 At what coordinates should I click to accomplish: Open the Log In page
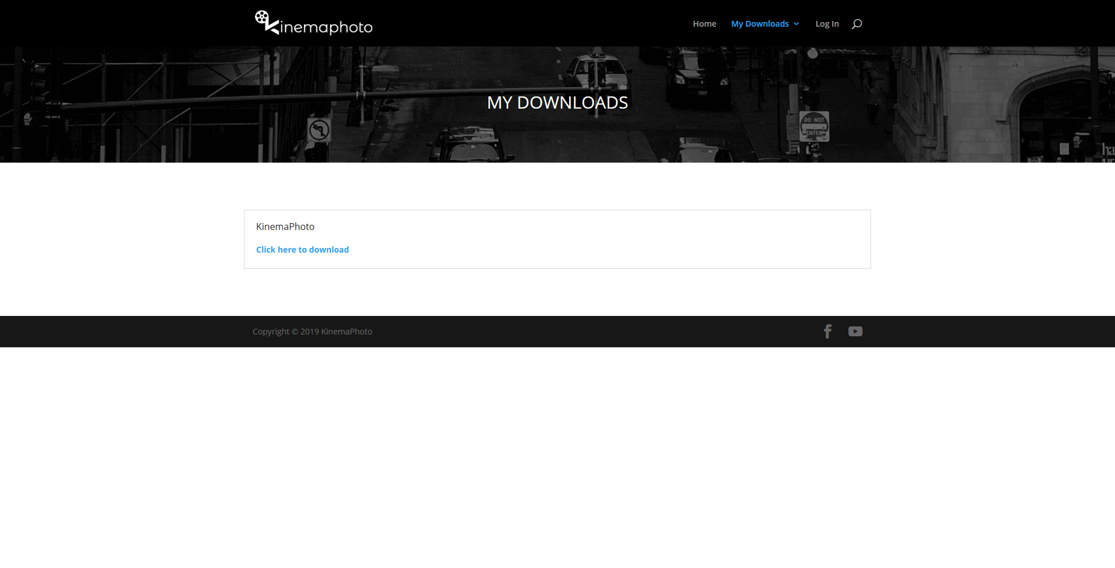(827, 24)
